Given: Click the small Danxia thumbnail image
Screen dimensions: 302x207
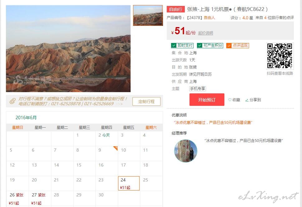Looking at the screenshot, I should [148, 15].
